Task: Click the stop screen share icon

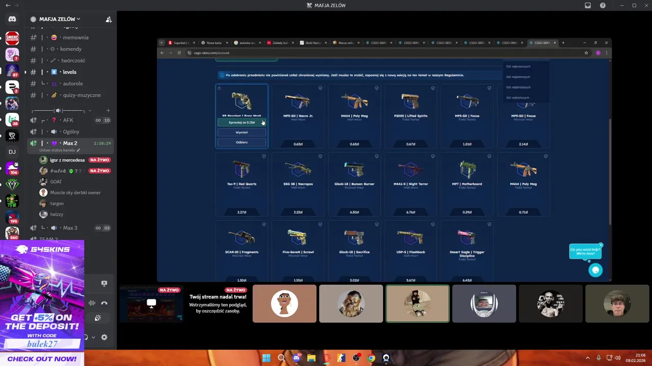Action: coord(104,283)
